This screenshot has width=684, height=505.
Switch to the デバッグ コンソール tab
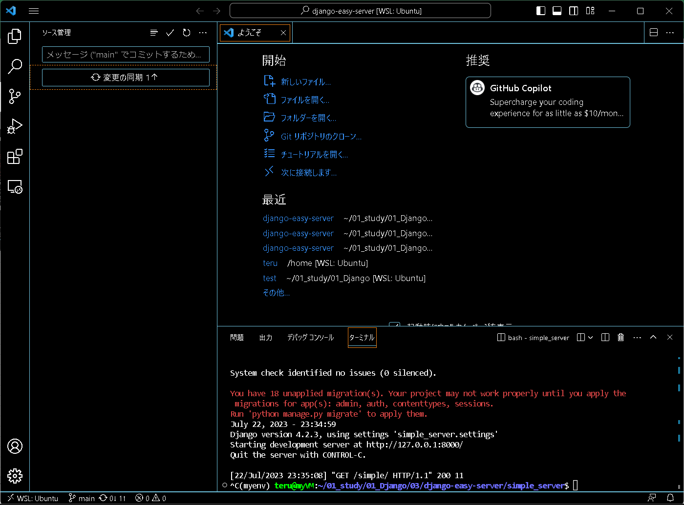click(x=310, y=338)
